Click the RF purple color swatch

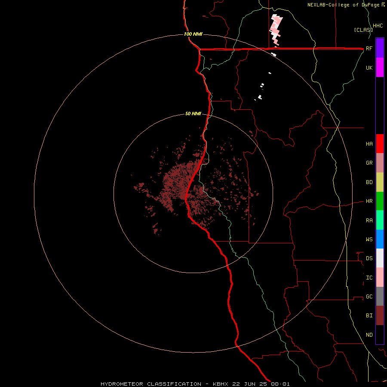[380, 48]
